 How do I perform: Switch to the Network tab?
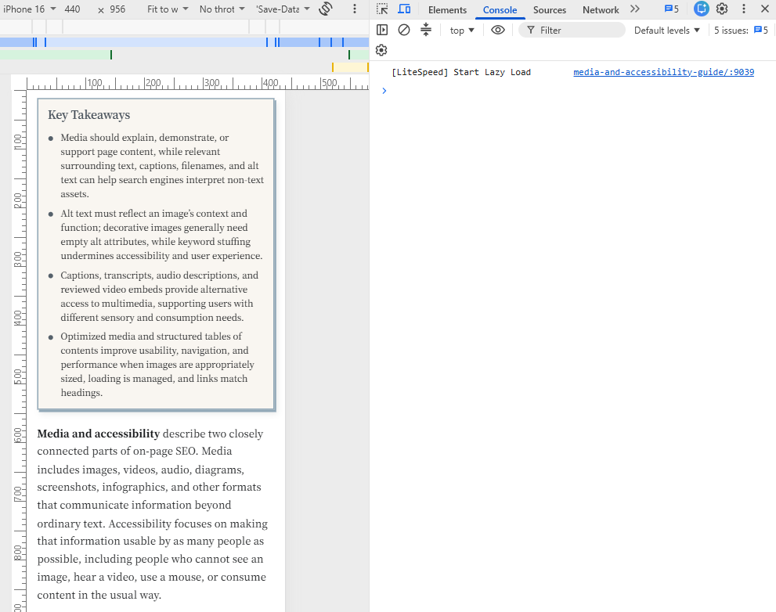(x=601, y=9)
